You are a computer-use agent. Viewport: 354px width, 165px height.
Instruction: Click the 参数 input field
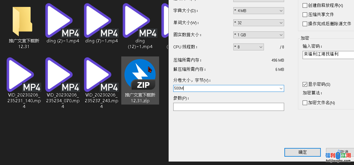tap(228, 107)
